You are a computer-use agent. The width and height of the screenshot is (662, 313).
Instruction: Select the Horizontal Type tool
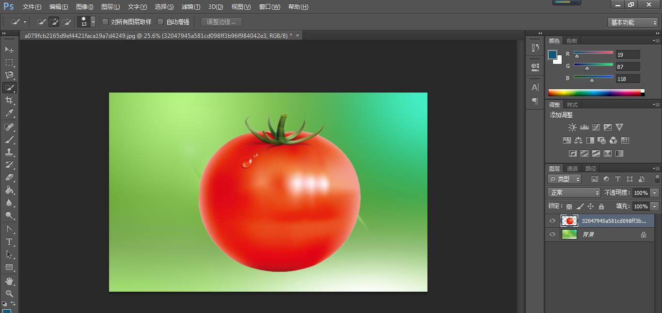(x=9, y=242)
